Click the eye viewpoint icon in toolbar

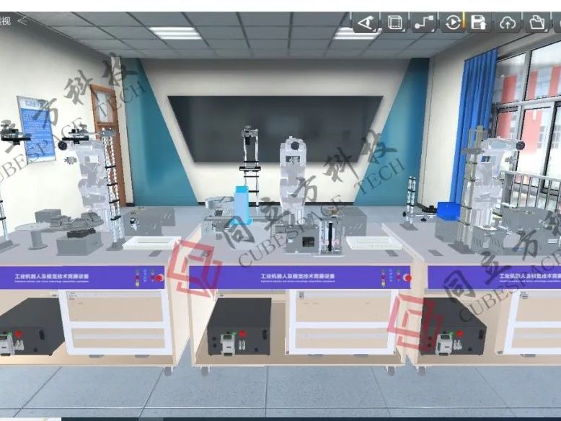(x=366, y=23)
